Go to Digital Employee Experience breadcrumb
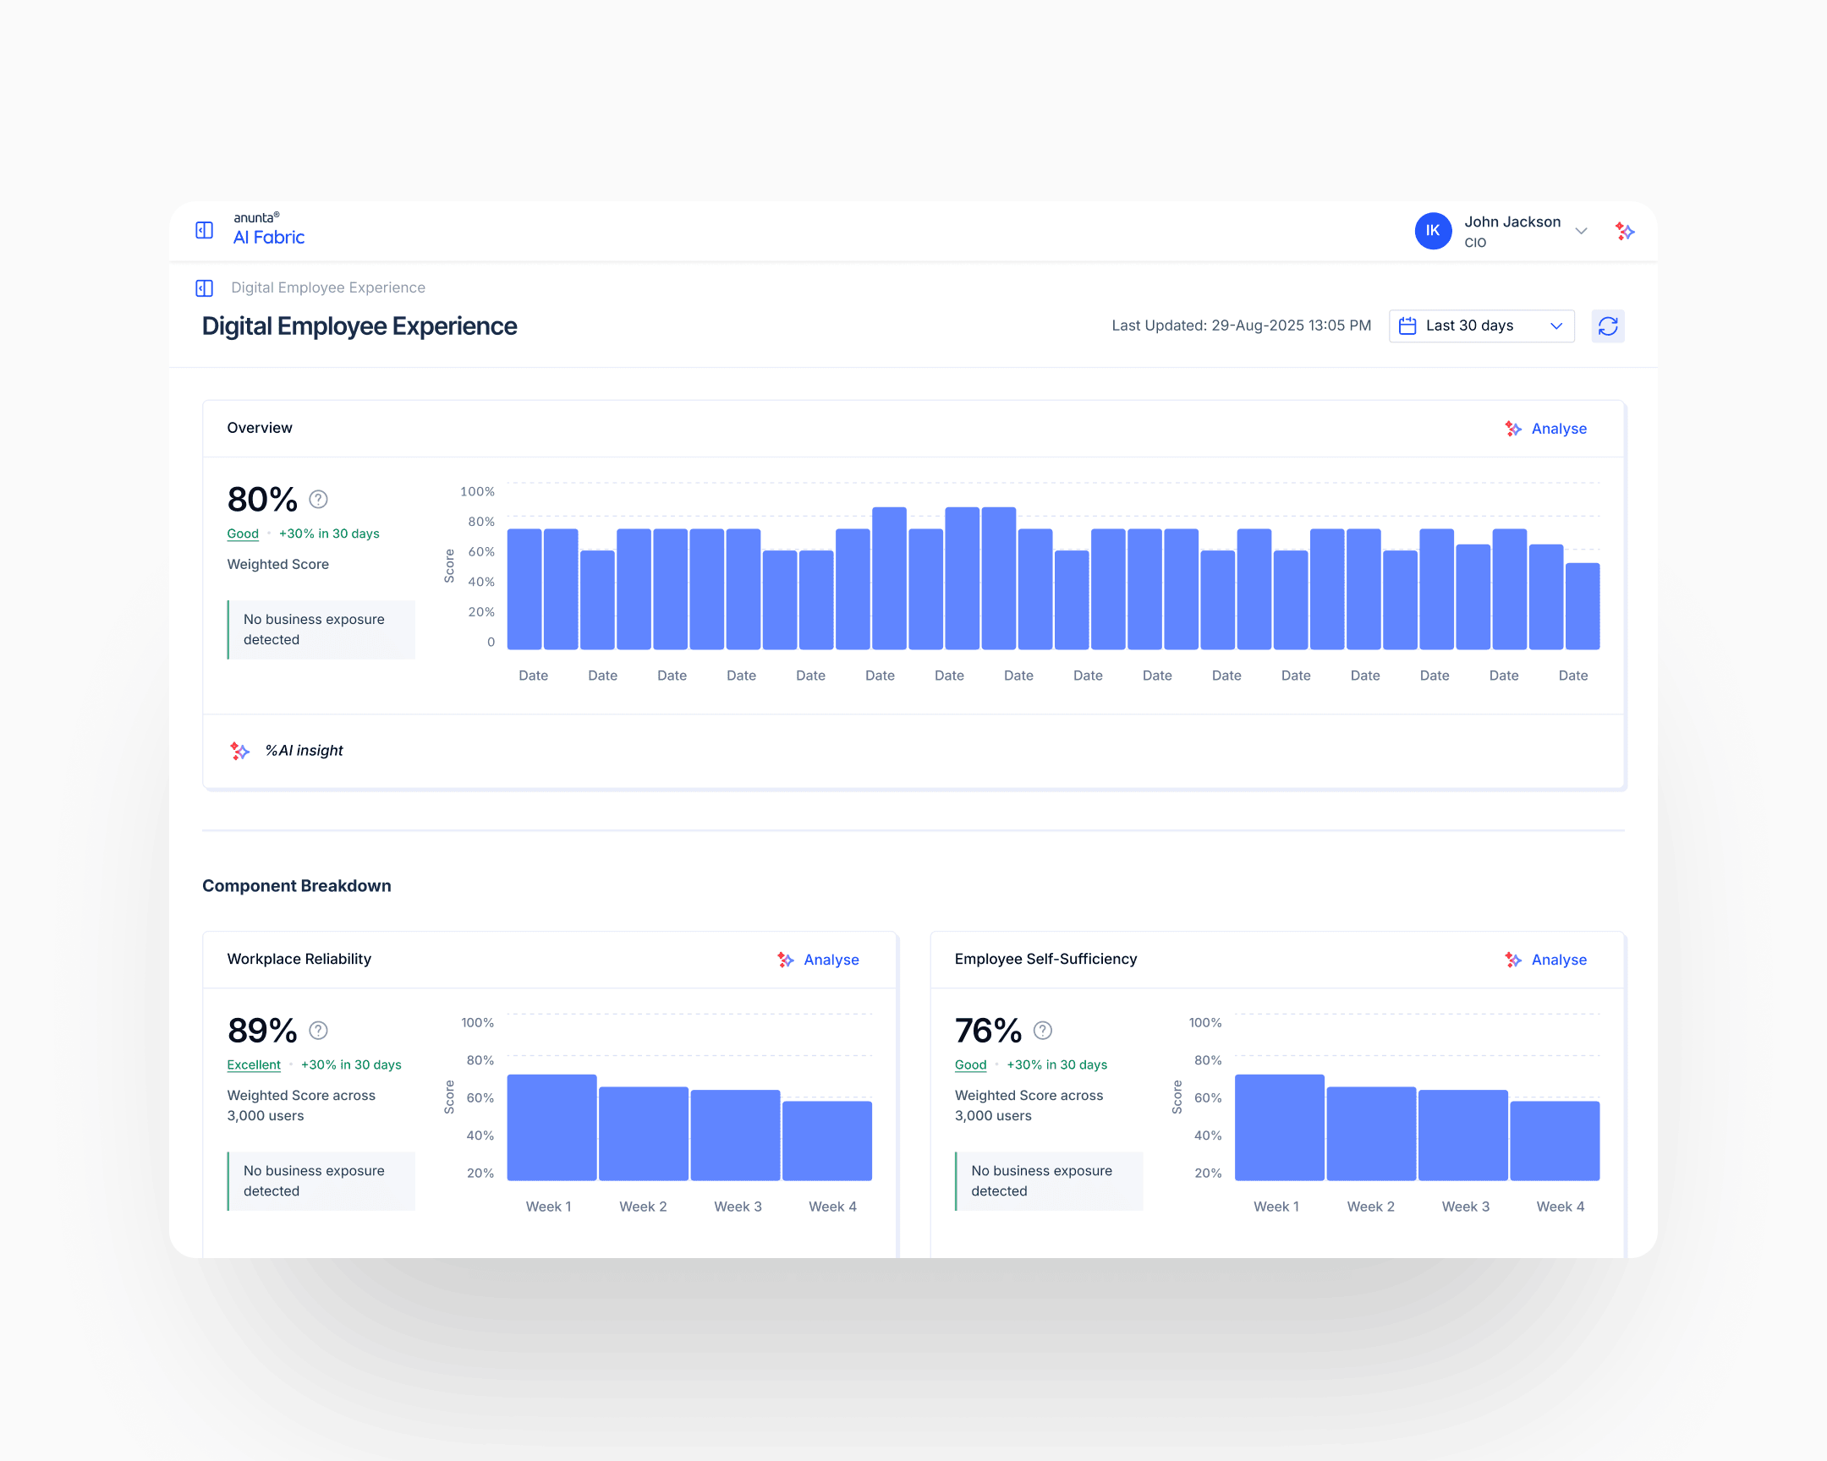The width and height of the screenshot is (1827, 1461). point(328,288)
